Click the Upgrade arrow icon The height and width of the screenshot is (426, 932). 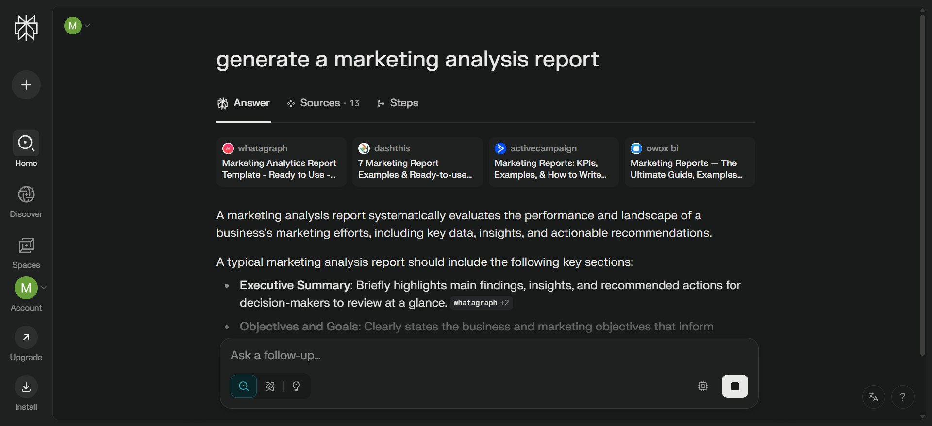(x=26, y=337)
